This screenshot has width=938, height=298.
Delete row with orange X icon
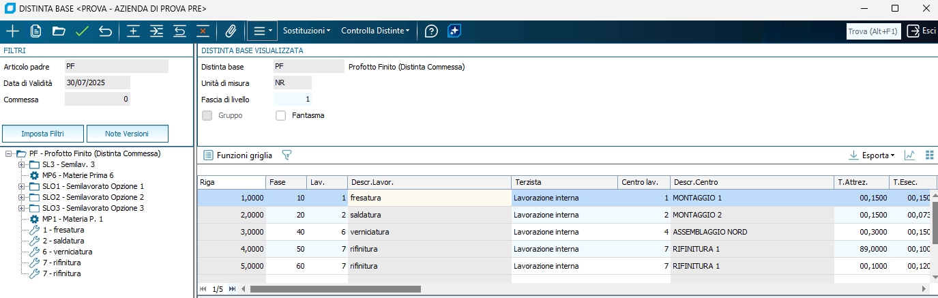(x=203, y=31)
